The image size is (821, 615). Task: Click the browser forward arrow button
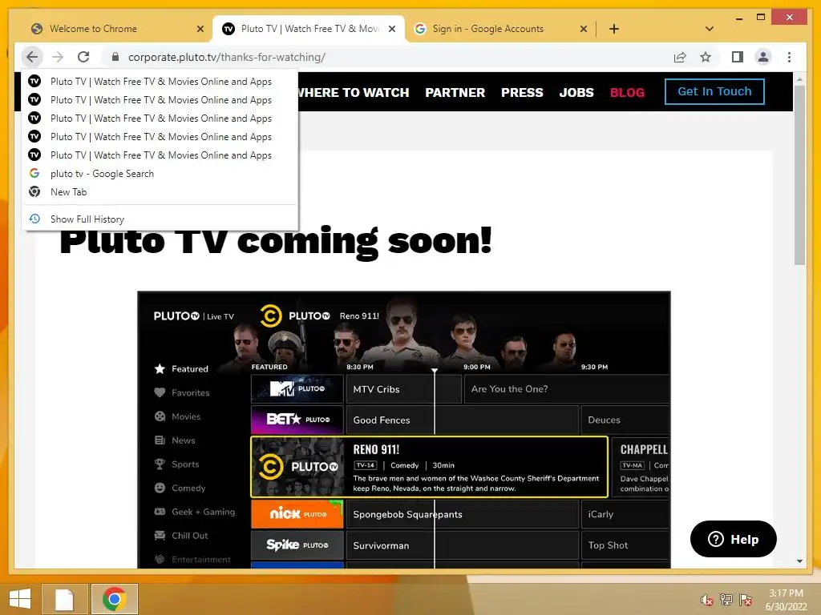point(58,57)
